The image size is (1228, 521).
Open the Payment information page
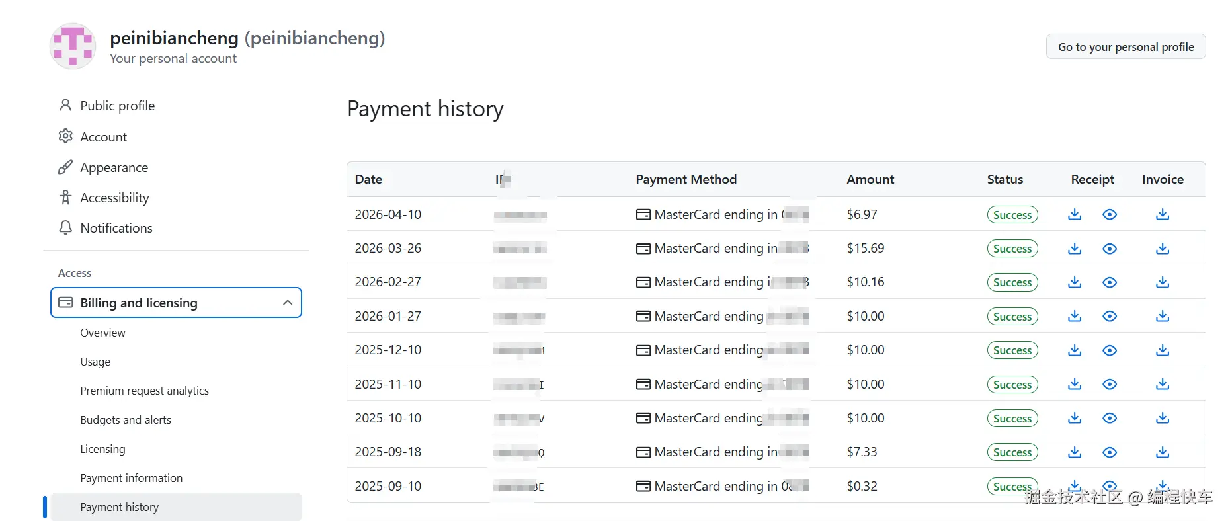[x=131, y=478]
